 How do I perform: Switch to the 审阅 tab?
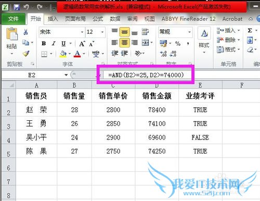(x=133, y=19)
